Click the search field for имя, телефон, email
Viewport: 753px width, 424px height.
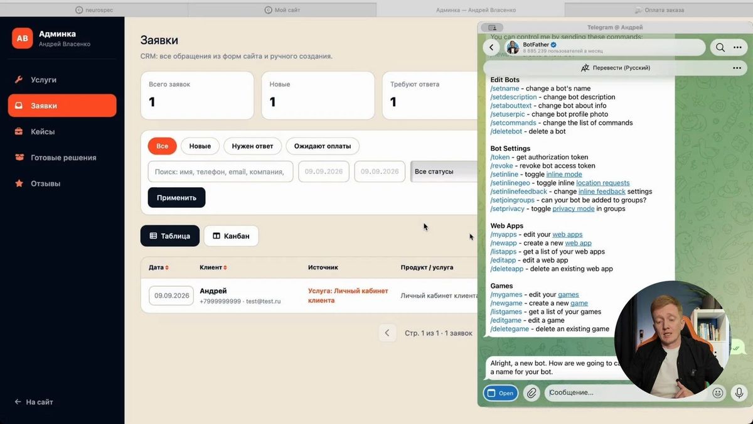(221, 171)
